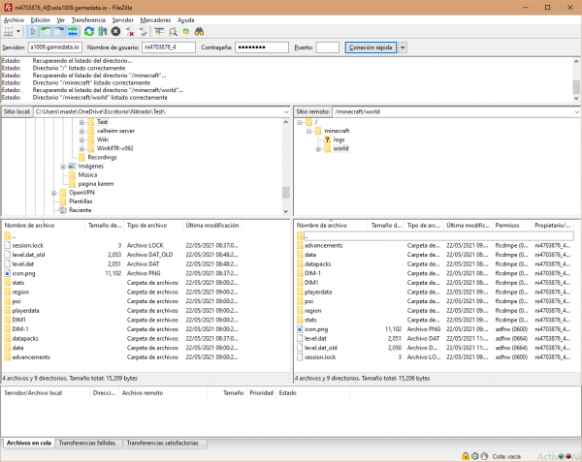Click the speed limits status bar icon
The image size is (582, 462).
484,456
